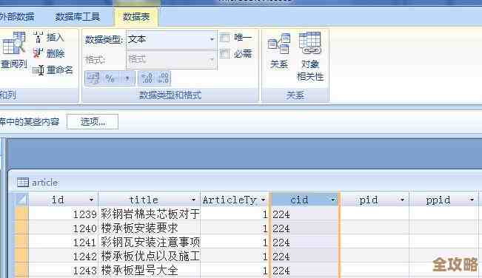This screenshot has height=278, width=482.
Task: Click the title cell 彩钢岩棉夹芯板对于
Action: 150,214
